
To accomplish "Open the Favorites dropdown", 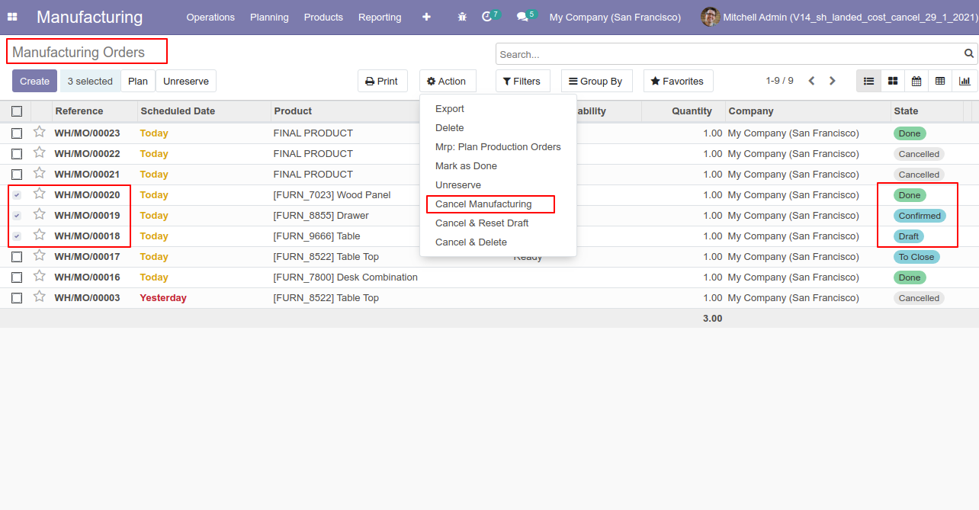I will click(x=677, y=82).
